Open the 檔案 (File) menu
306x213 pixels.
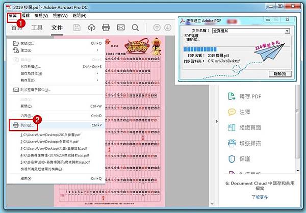click(13, 16)
